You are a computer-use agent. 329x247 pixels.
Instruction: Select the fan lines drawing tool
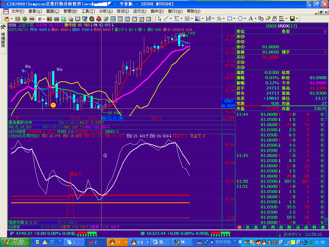[x=198, y=19]
